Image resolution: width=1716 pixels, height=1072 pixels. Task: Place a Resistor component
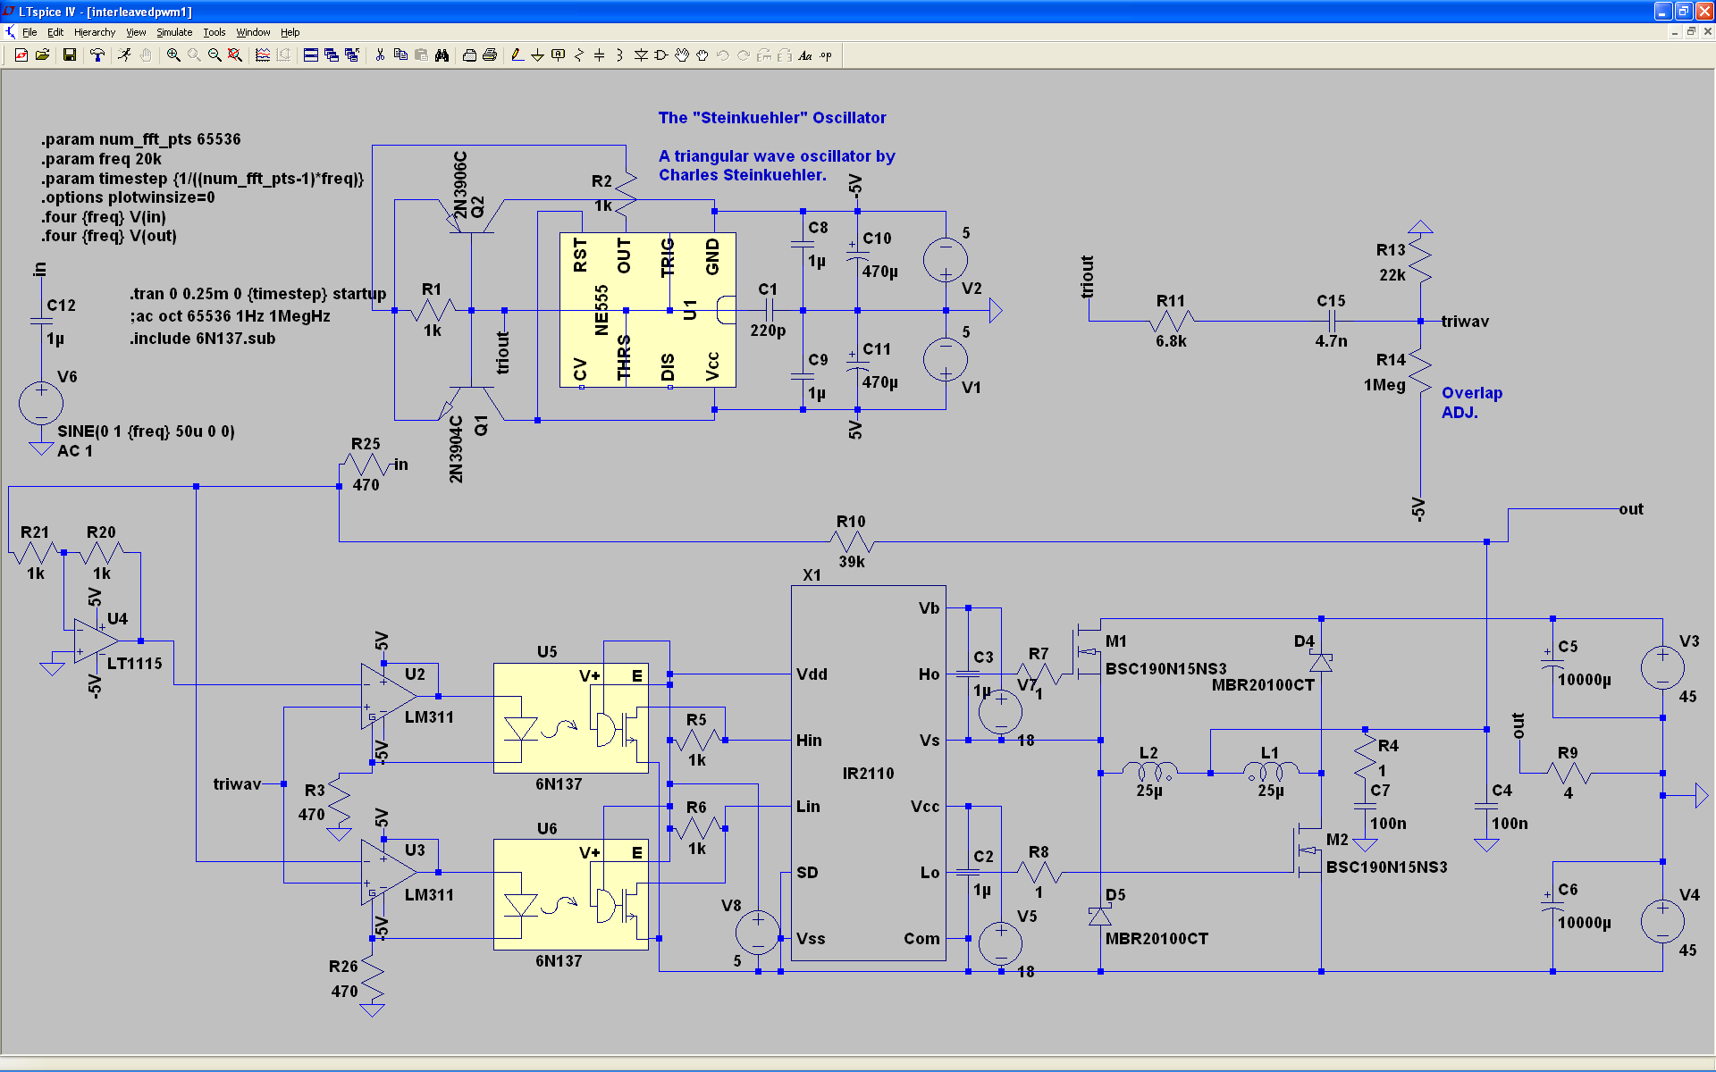[579, 55]
